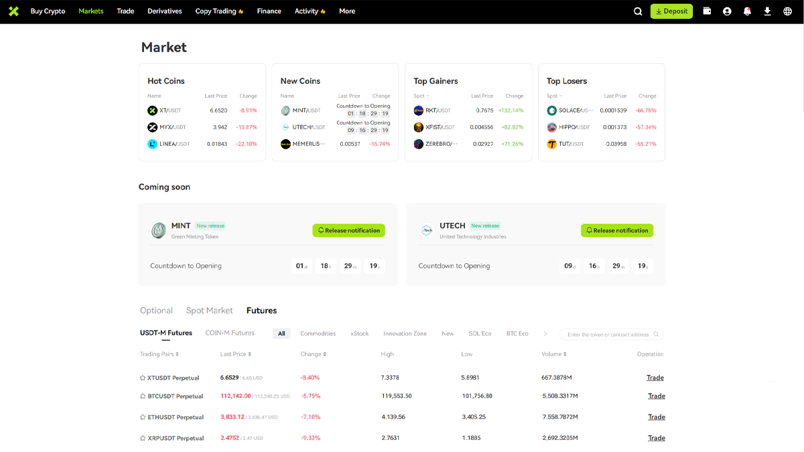Open the wallet icon in header
The image size is (804, 452).
click(707, 11)
